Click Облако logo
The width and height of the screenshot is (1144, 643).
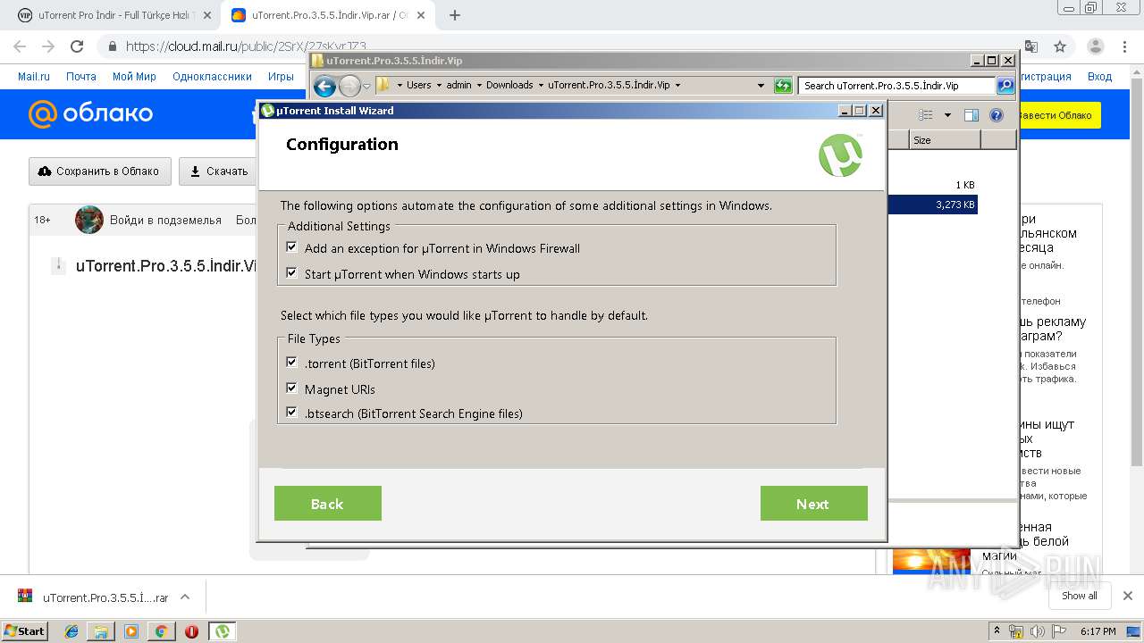tap(90, 113)
